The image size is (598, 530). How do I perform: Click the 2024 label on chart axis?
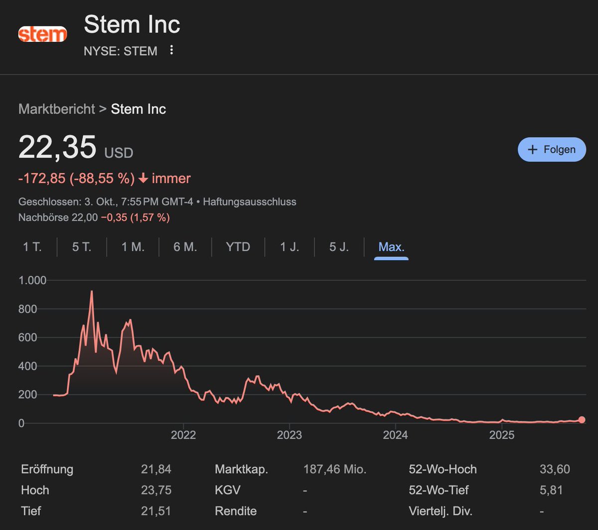[x=396, y=435]
